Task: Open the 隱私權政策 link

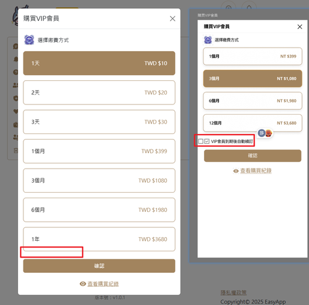Action: point(234,293)
